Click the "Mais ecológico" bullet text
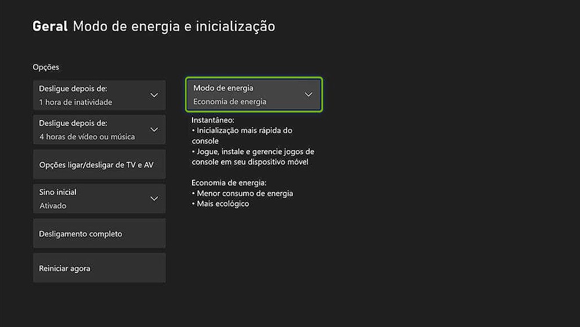The height and width of the screenshot is (327, 580). [x=223, y=204]
